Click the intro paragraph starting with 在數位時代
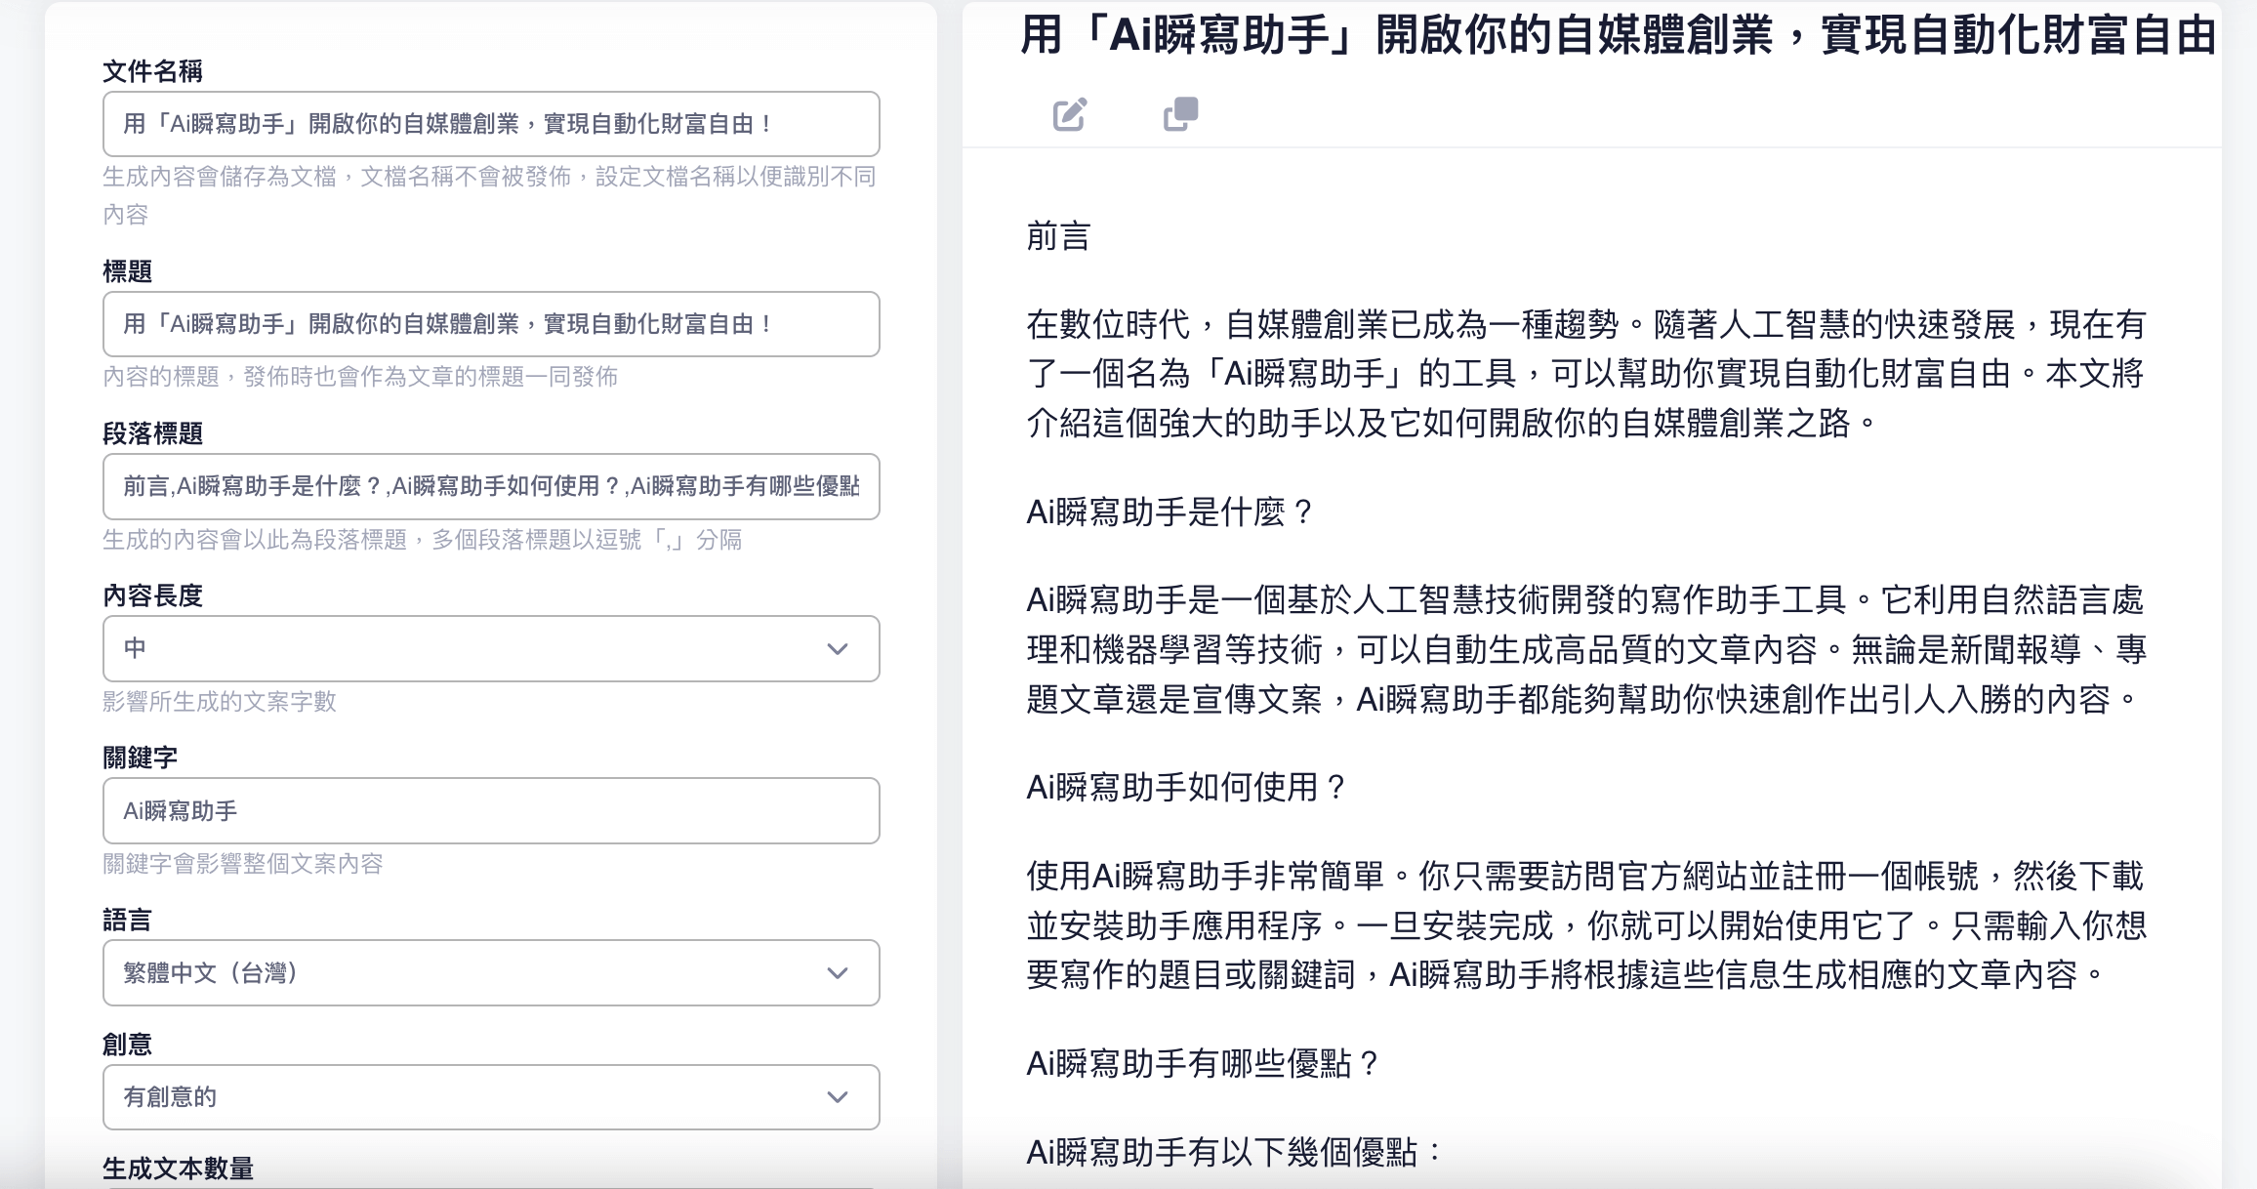 [1585, 374]
